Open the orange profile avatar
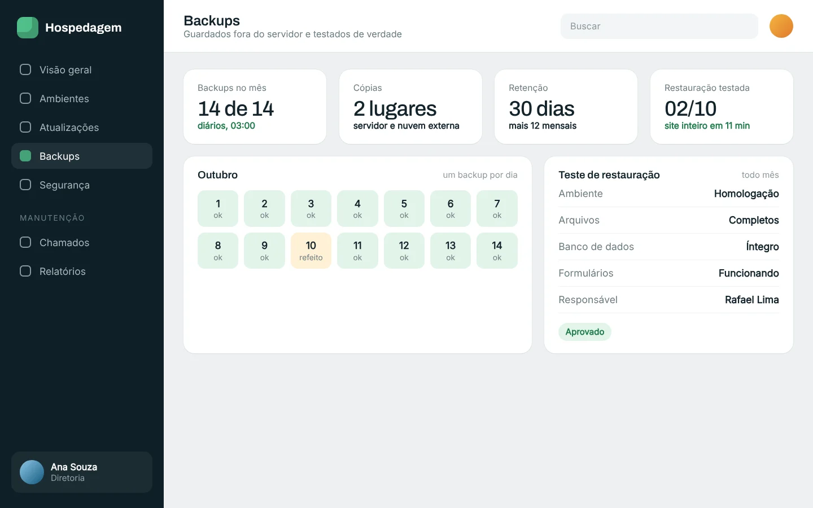 (x=781, y=26)
